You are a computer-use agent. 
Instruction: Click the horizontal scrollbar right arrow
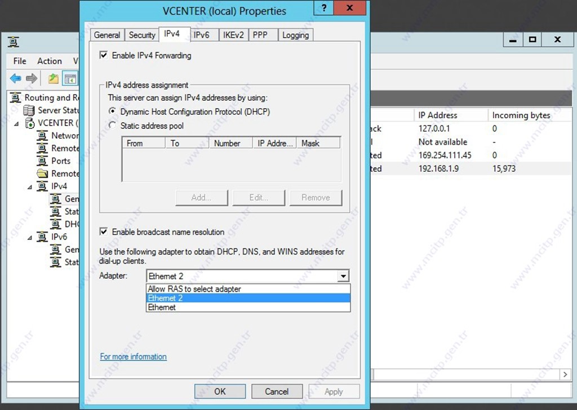566,374
